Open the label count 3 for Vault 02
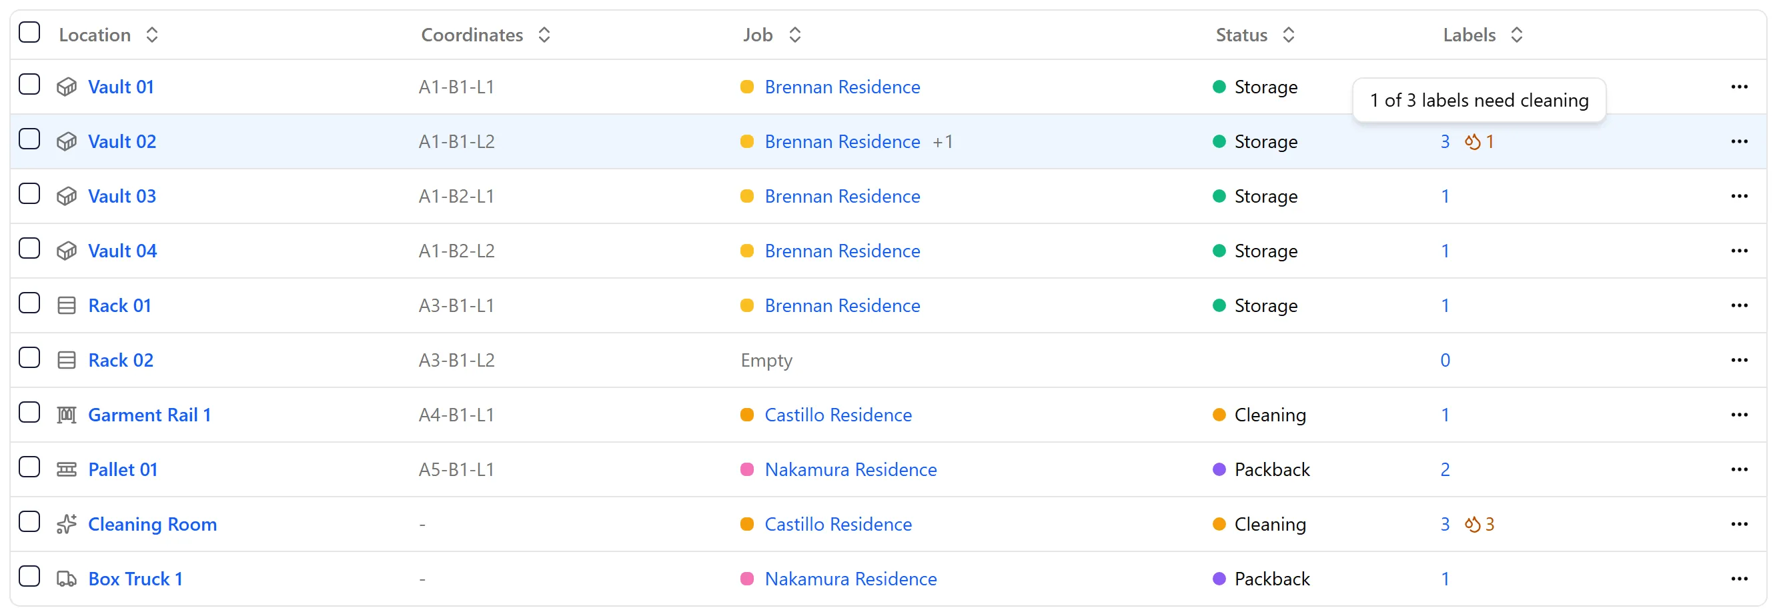Image resolution: width=1777 pixels, height=616 pixels. coord(1445,142)
